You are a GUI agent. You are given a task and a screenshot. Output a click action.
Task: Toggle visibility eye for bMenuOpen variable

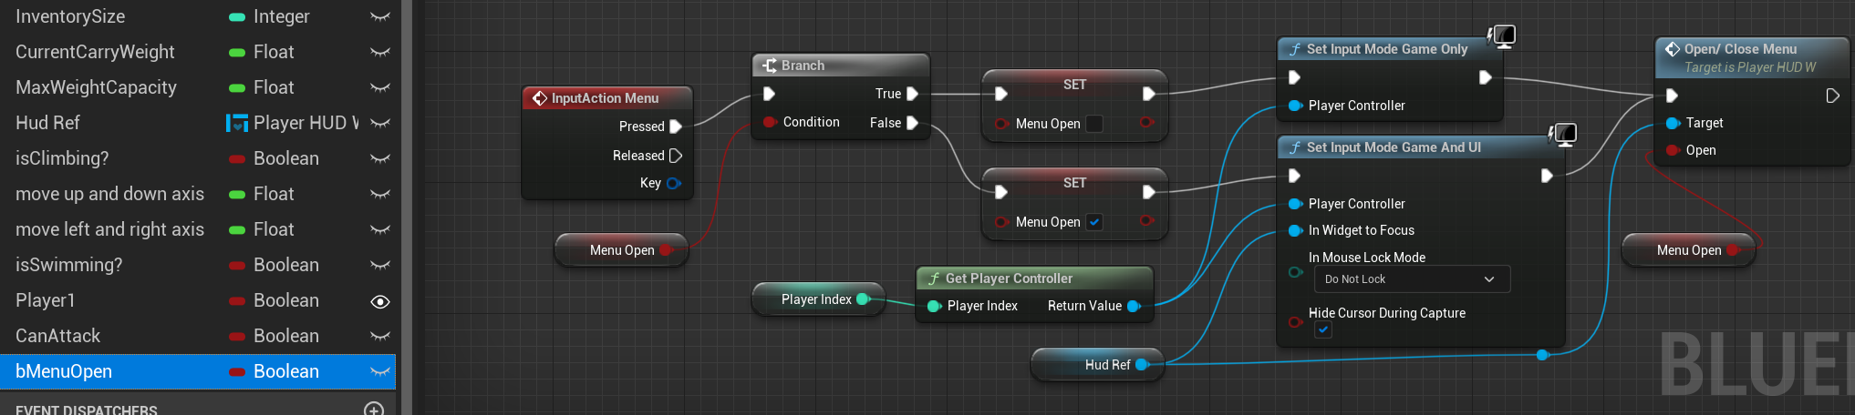coord(380,371)
